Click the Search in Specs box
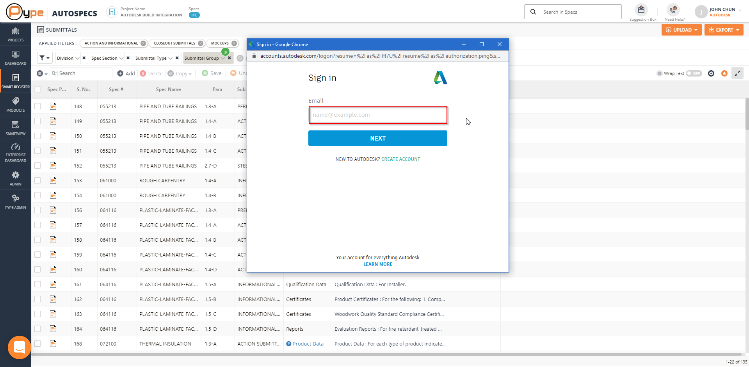 click(573, 12)
